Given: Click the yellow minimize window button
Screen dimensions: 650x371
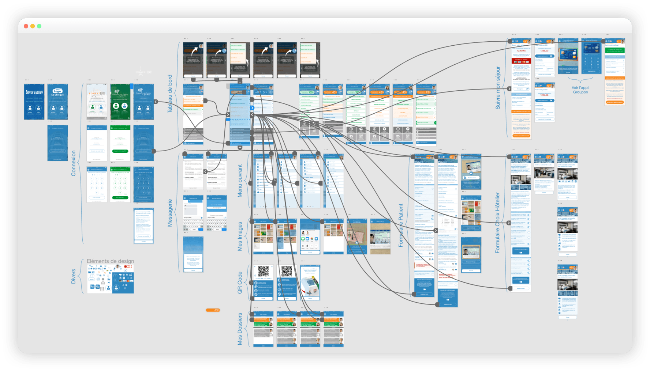Looking at the screenshot, I should (x=33, y=26).
